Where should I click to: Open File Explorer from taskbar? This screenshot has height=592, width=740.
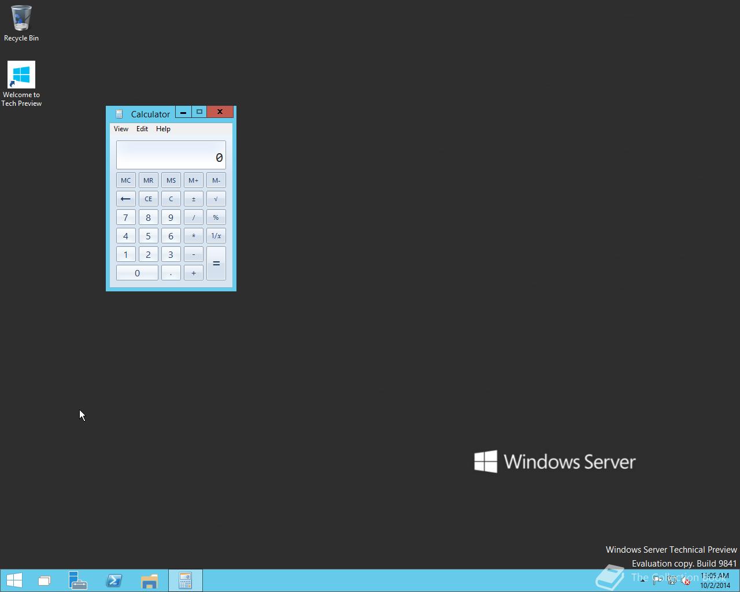[x=149, y=580]
